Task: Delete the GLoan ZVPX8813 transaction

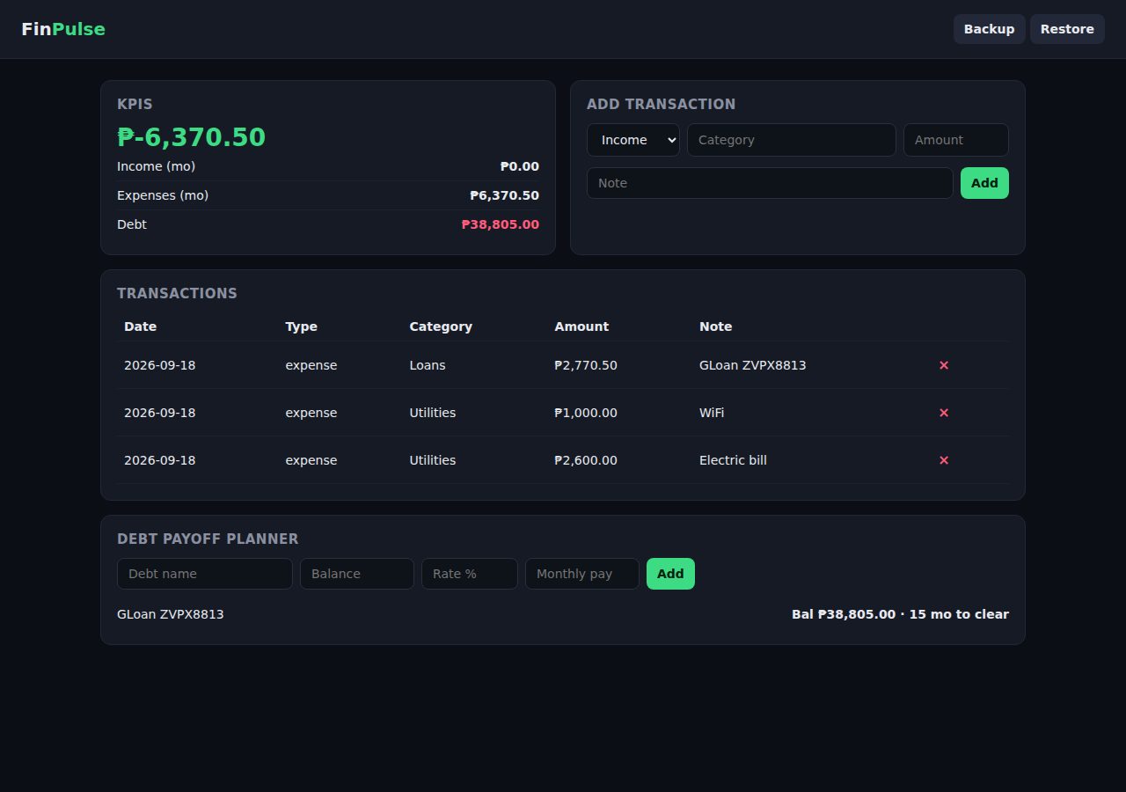Action: click(944, 365)
